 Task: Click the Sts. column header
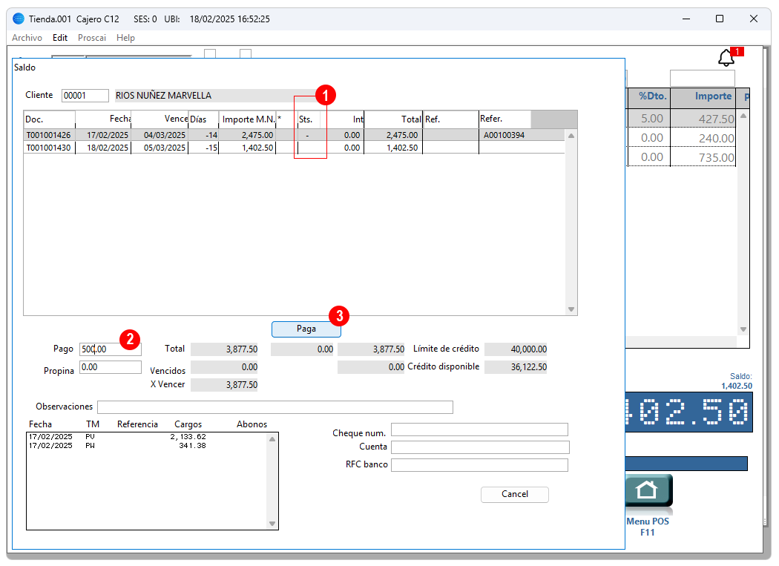[x=309, y=119]
